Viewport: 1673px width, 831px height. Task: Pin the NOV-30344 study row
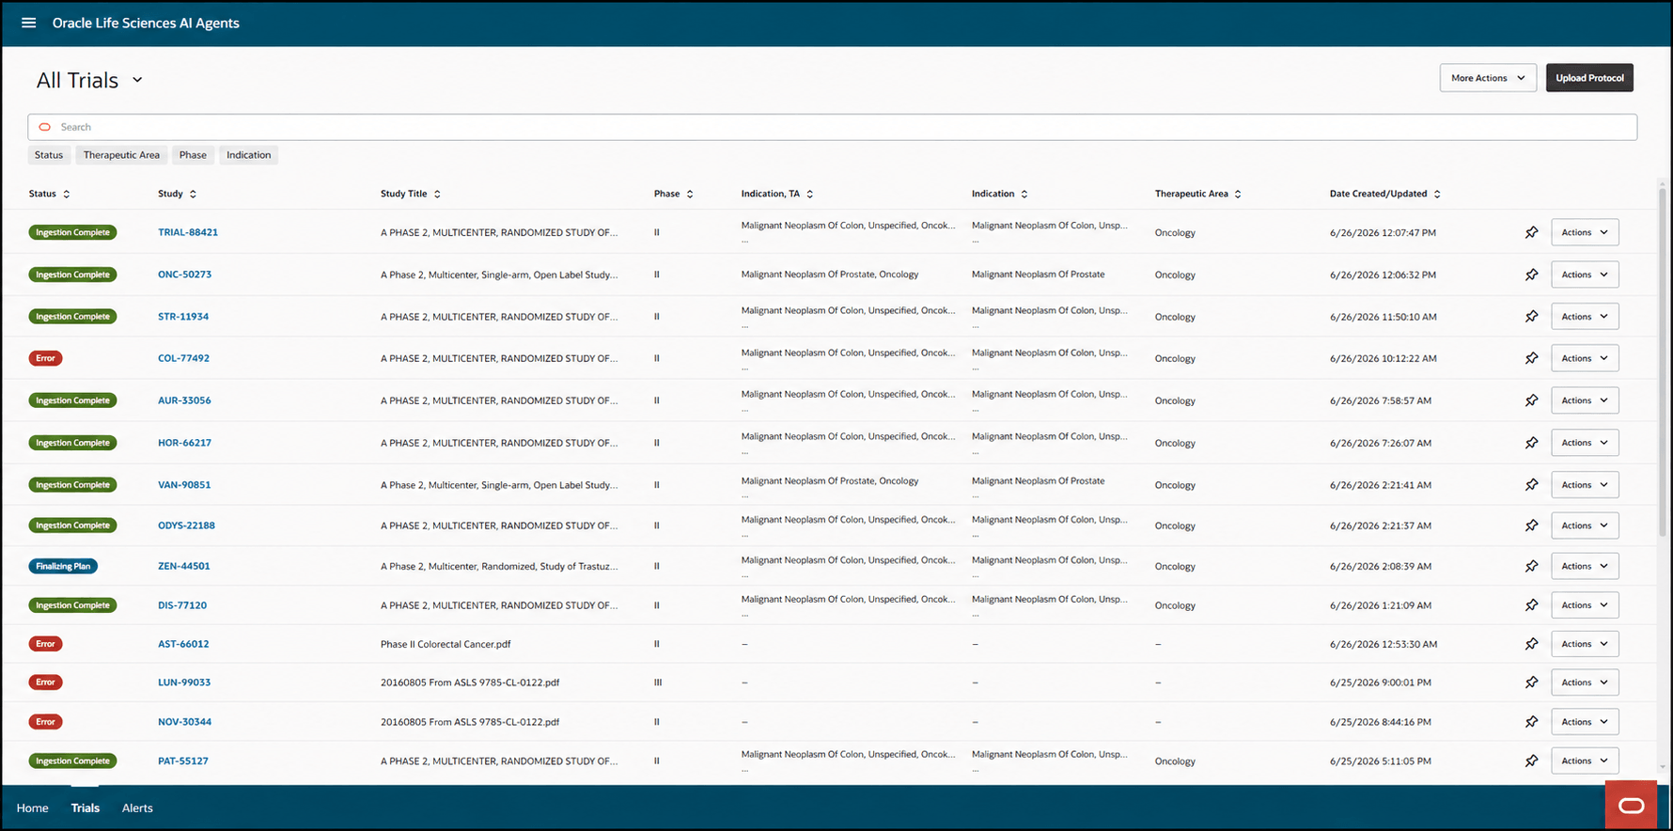[1531, 722]
